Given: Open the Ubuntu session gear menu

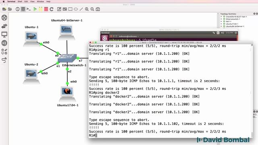Looking at the screenshot, I should [x=236, y=33].
